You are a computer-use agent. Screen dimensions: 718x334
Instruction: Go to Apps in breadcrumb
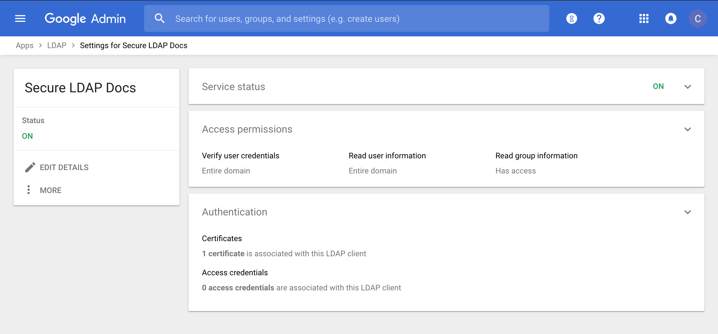tap(25, 45)
